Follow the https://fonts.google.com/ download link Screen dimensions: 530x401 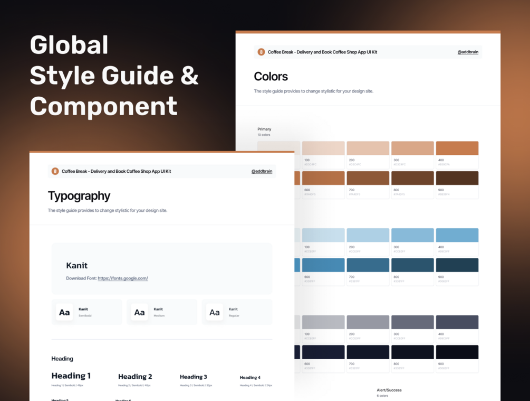pyautogui.click(x=123, y=278)
